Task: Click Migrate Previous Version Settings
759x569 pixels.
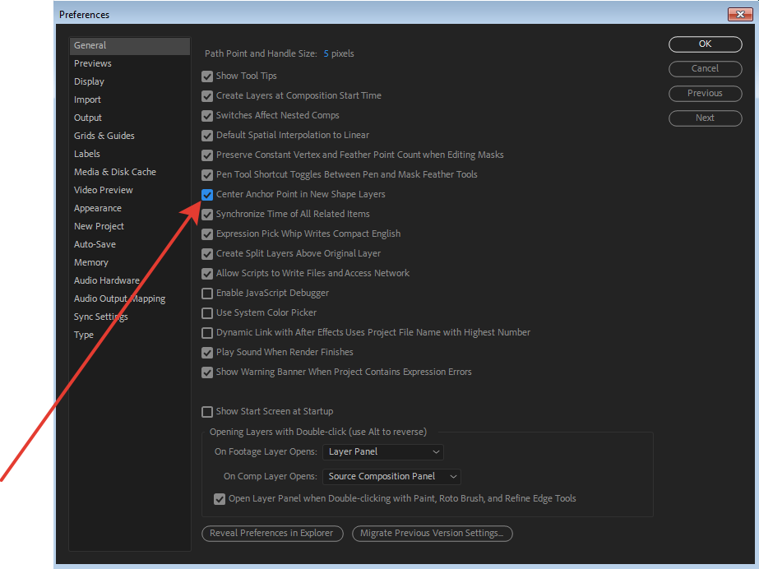Action: pyautogui.click(x=432, y=533)
